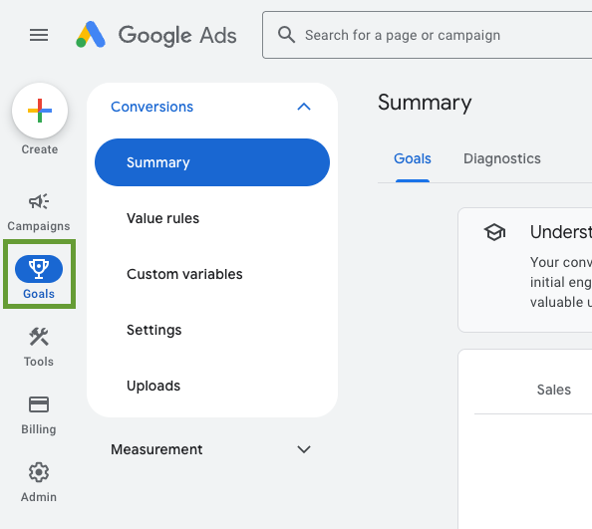Open Custom variables page
The width and height of the screenshot is (592, 529).
184,274
